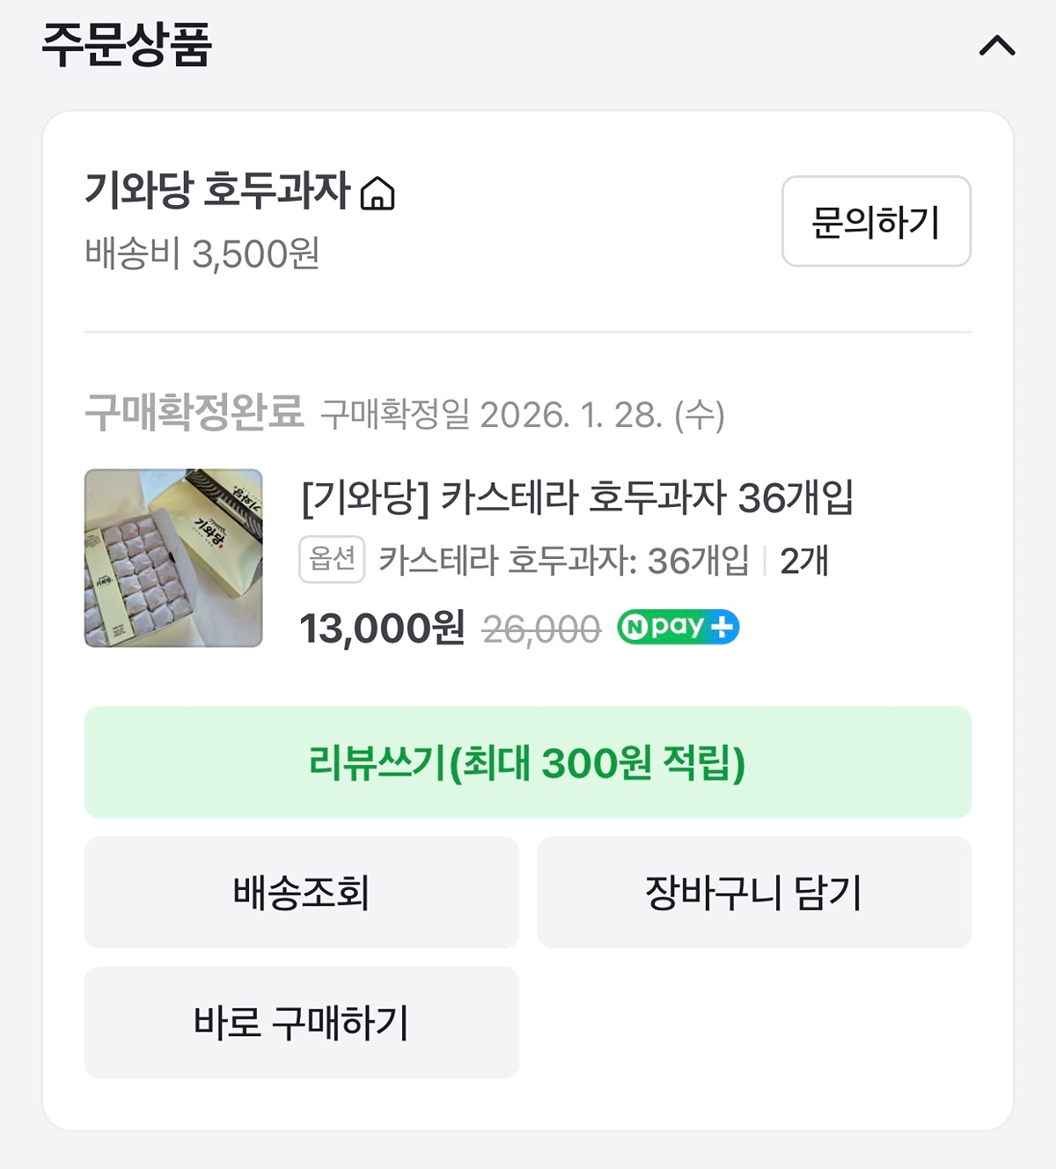Open the walnut cake product thumbnail

[x=173, y=558]
